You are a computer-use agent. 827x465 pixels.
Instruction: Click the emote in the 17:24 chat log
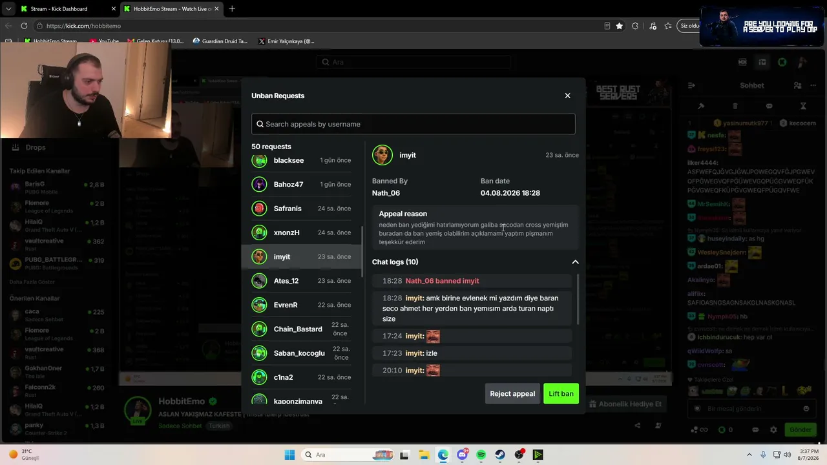pos(433,336)
